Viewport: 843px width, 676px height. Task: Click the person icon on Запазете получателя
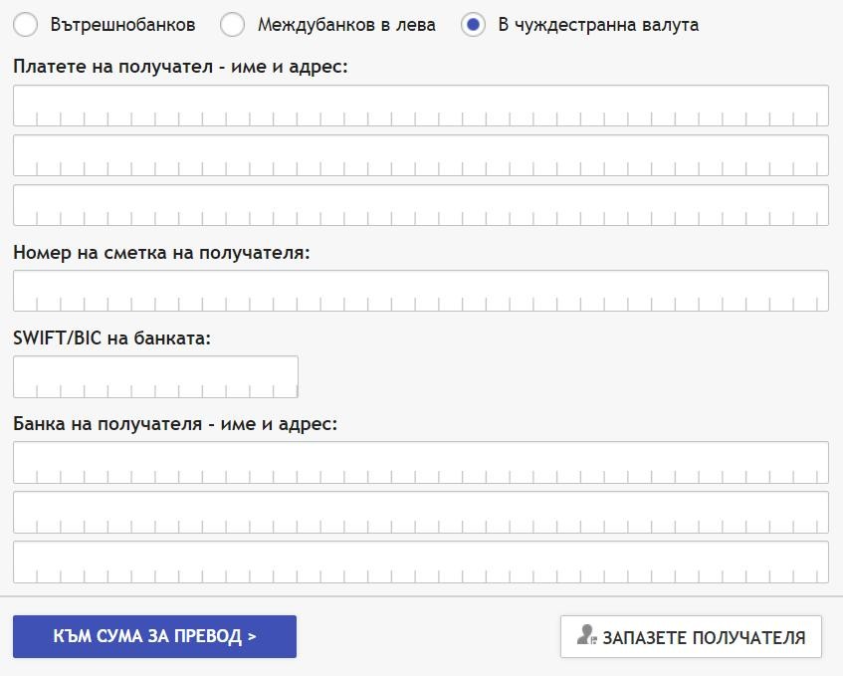[x=586, y=635]
